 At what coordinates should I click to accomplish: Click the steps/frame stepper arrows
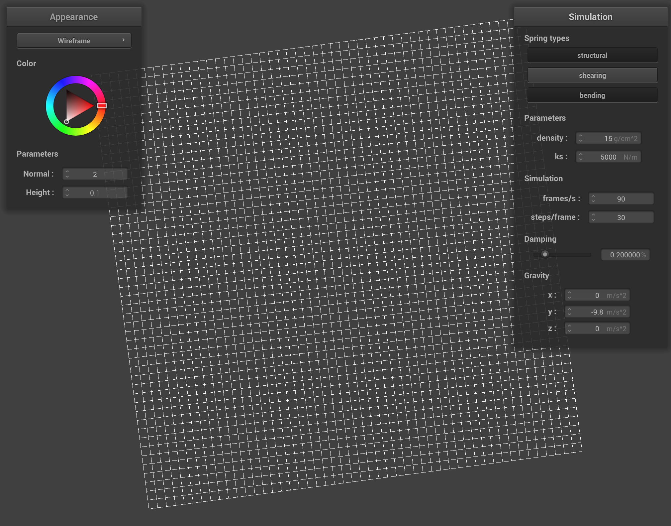(x=593, y=217)
